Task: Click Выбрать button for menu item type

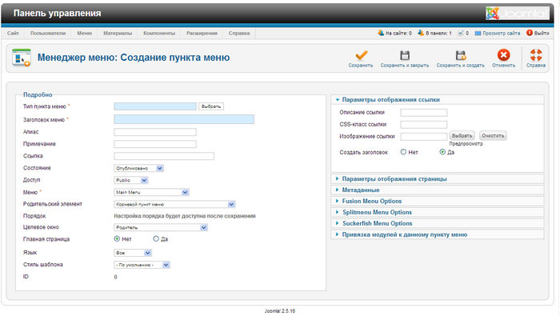Action: coord(211,106)
